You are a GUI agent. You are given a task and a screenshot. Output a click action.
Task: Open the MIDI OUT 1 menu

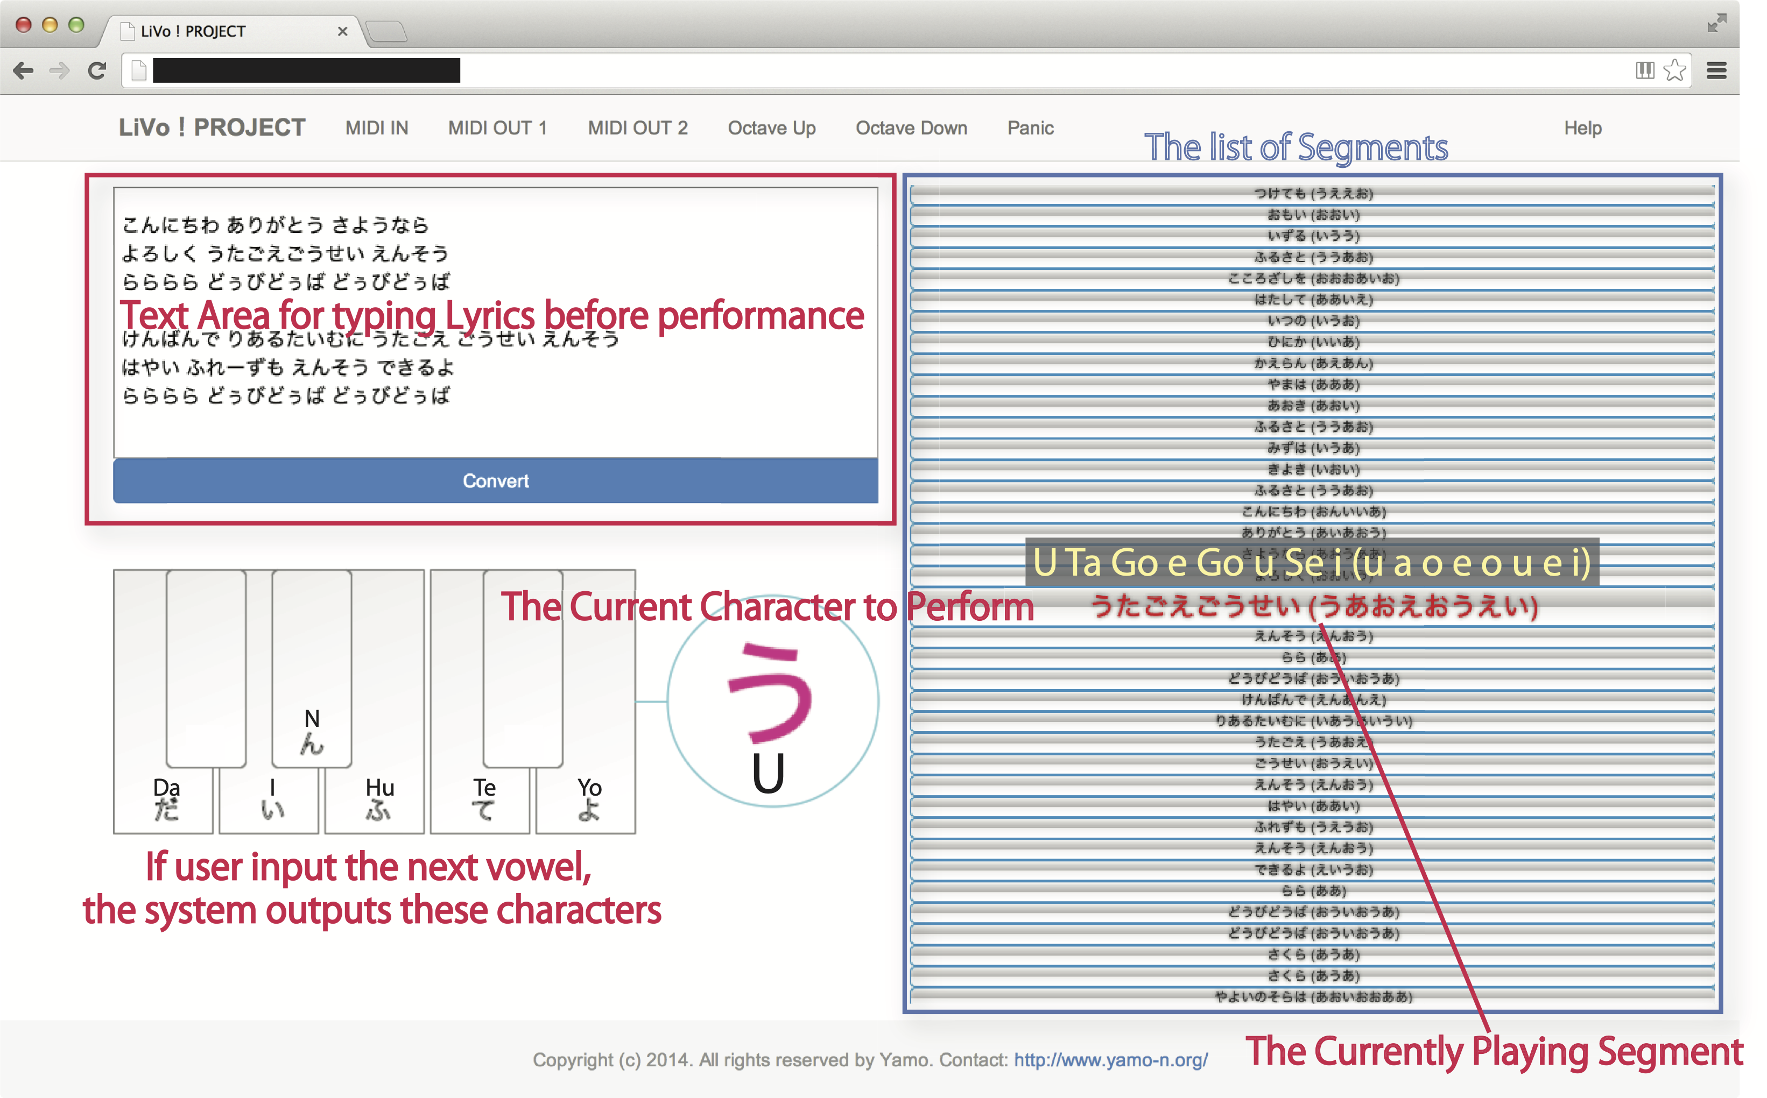pyautogui.click(x=498, y=128)
